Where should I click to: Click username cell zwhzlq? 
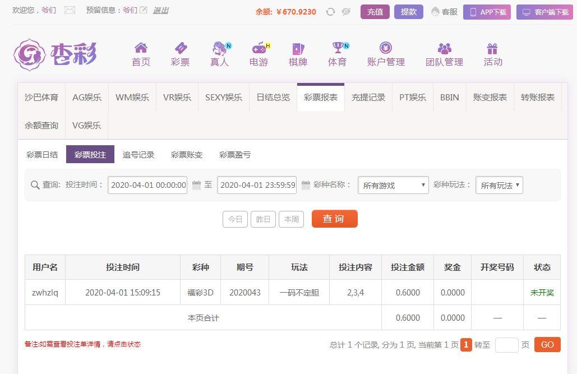pos(45,293)
